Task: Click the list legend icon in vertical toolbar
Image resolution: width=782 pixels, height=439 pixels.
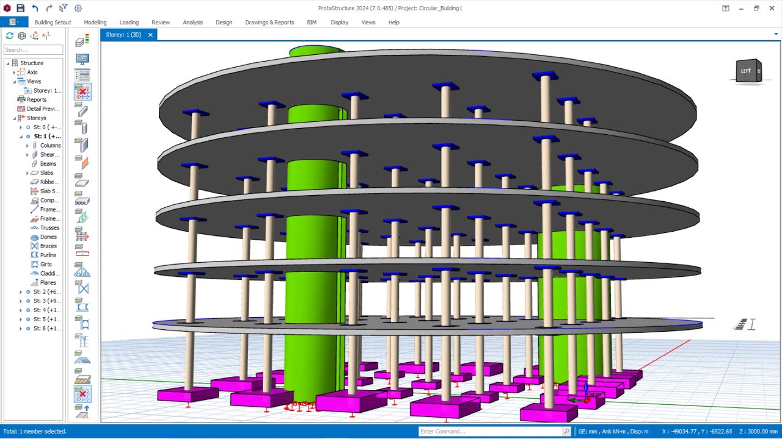Action: (x=82, y=76)
